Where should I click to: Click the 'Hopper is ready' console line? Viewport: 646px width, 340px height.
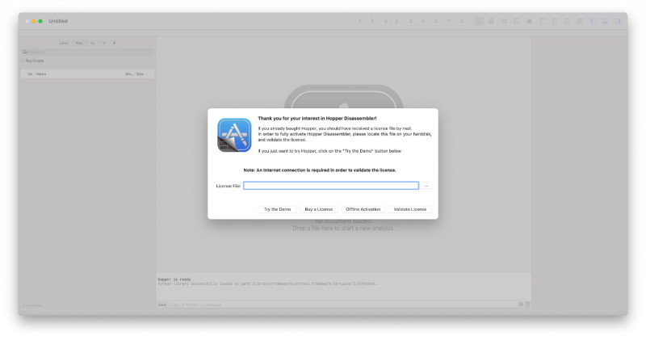[174, 279]
